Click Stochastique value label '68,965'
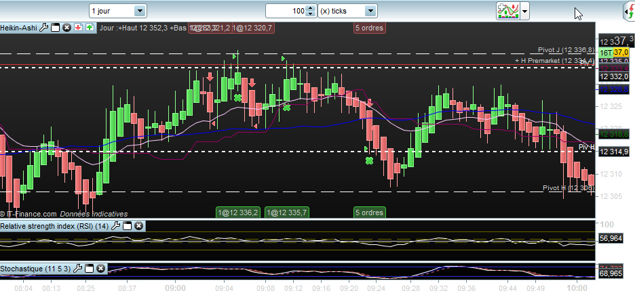The width and height of the screenshot is (635, 293). [611, 274]
